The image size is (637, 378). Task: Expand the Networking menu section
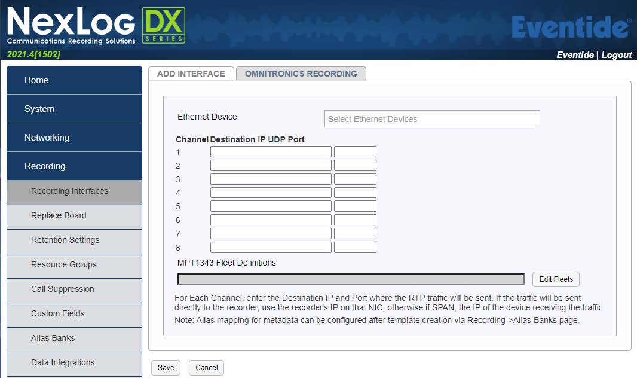(75, 138)
